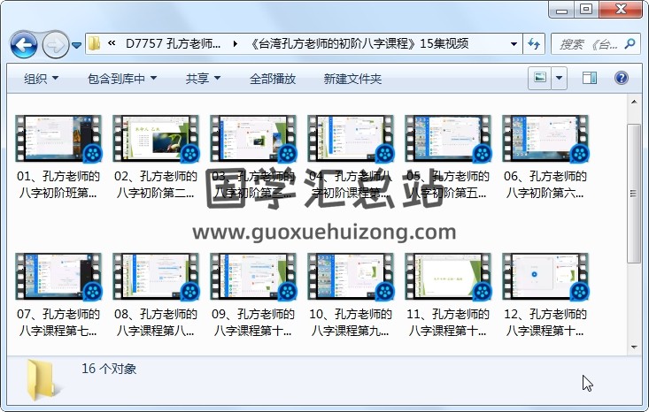Click the vertical scrollbar thumb
Image resolution: width=649 pixels, height=412 pixels.
[x=634, y=193]
